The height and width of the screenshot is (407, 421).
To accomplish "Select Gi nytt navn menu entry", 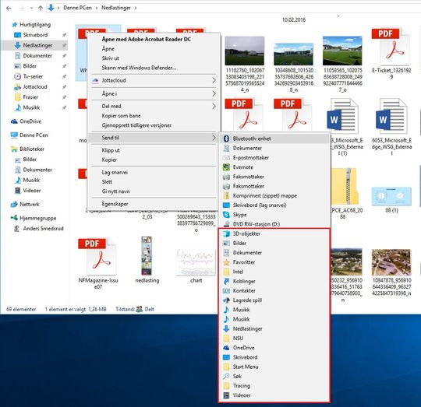I will click(x=115, y=191).
